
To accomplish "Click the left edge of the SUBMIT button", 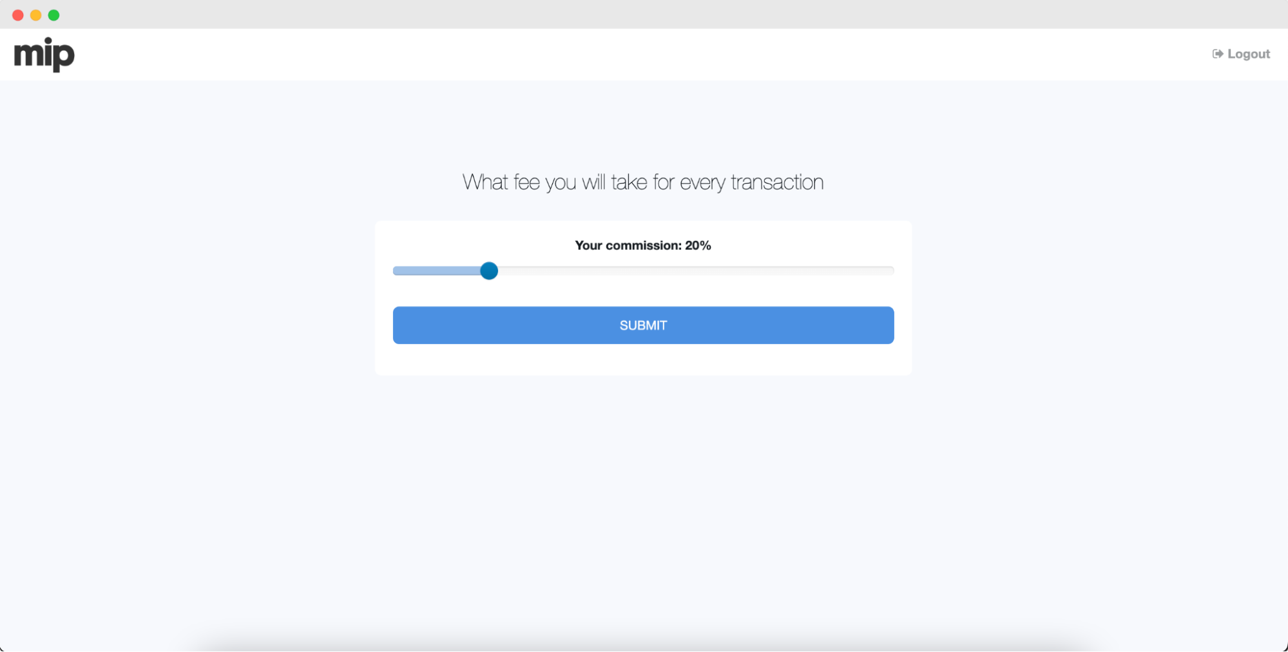I will pyautogui.click(x=397, y=325).
